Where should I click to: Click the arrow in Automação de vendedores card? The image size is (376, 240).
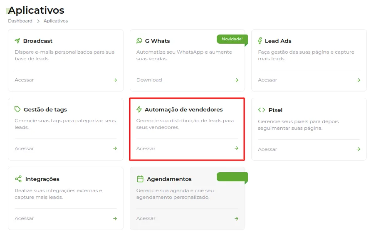coord(236,148)
